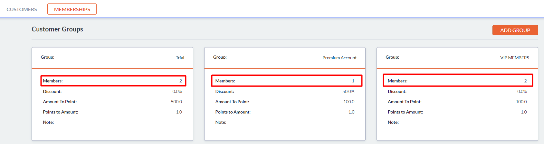This screenshot has height=144, width=544.
Task: Open the Premium Account group name
Action: coord(339,58)
